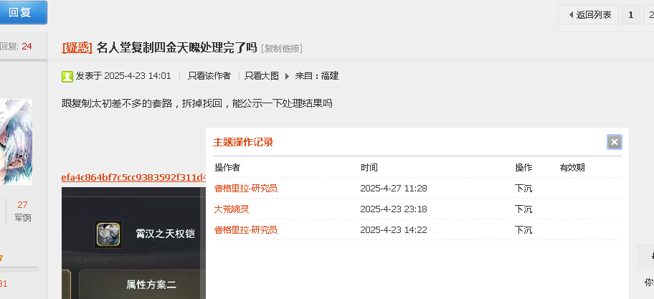The width and height of the screenshot is (654, 299).
Task: Click the blue 回复 reply button
Action: [x=22, y=12]
